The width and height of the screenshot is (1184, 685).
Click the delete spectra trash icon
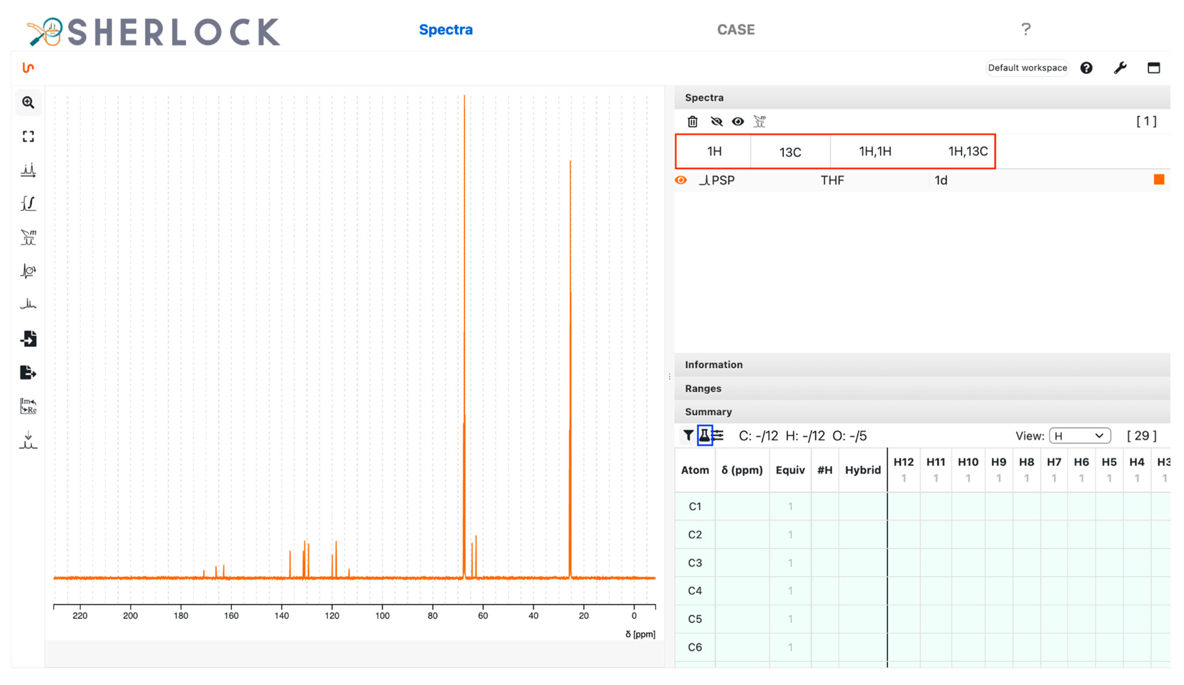coord(693,122)
